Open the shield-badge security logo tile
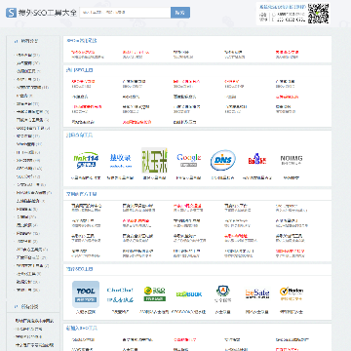 223,294
